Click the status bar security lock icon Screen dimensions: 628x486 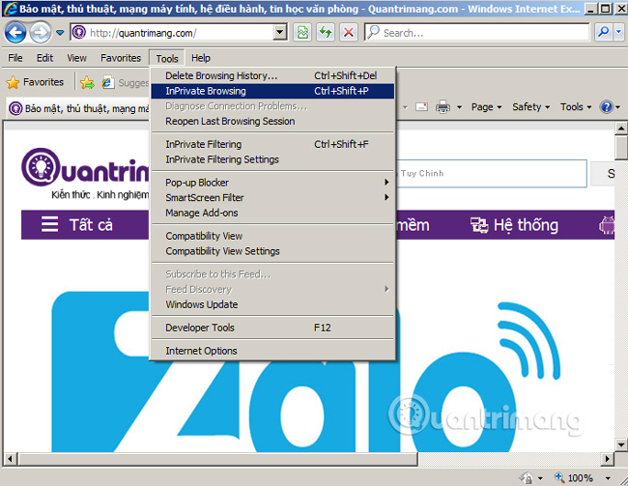[x=528, y=477]
